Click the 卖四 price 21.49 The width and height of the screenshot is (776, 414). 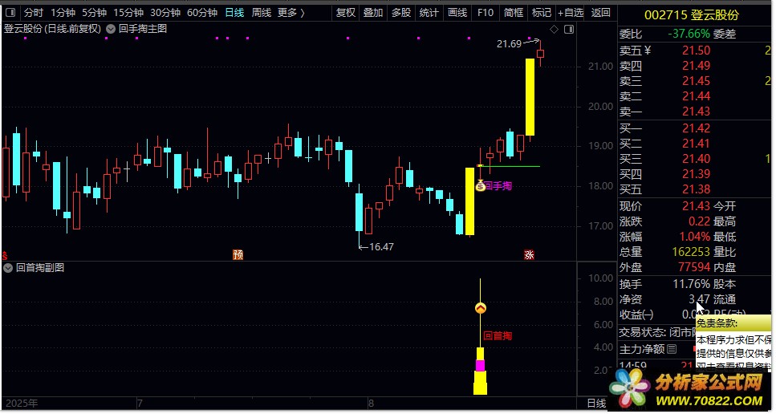pyautogui.click(x=696, y=66)
